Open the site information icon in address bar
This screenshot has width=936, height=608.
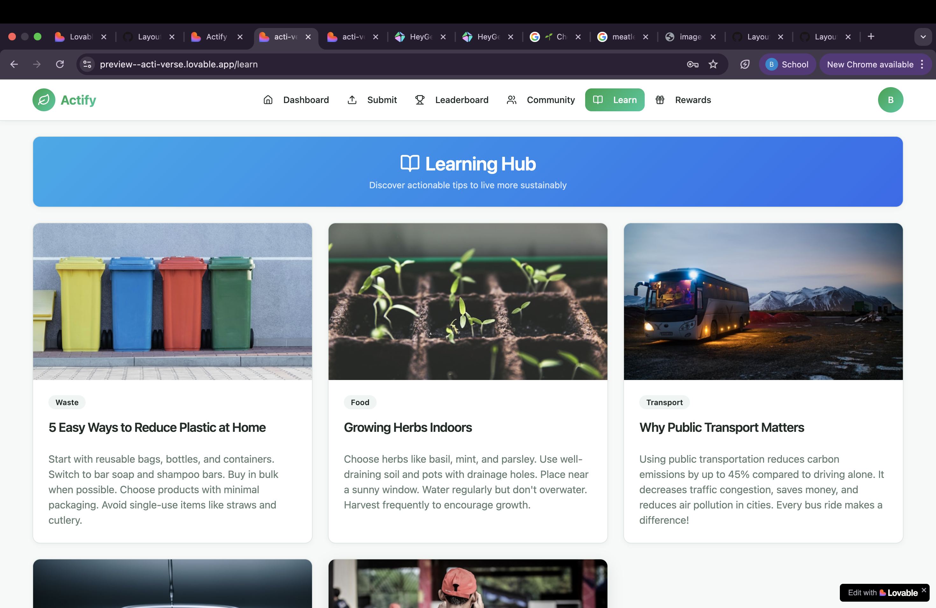(87, 64)
